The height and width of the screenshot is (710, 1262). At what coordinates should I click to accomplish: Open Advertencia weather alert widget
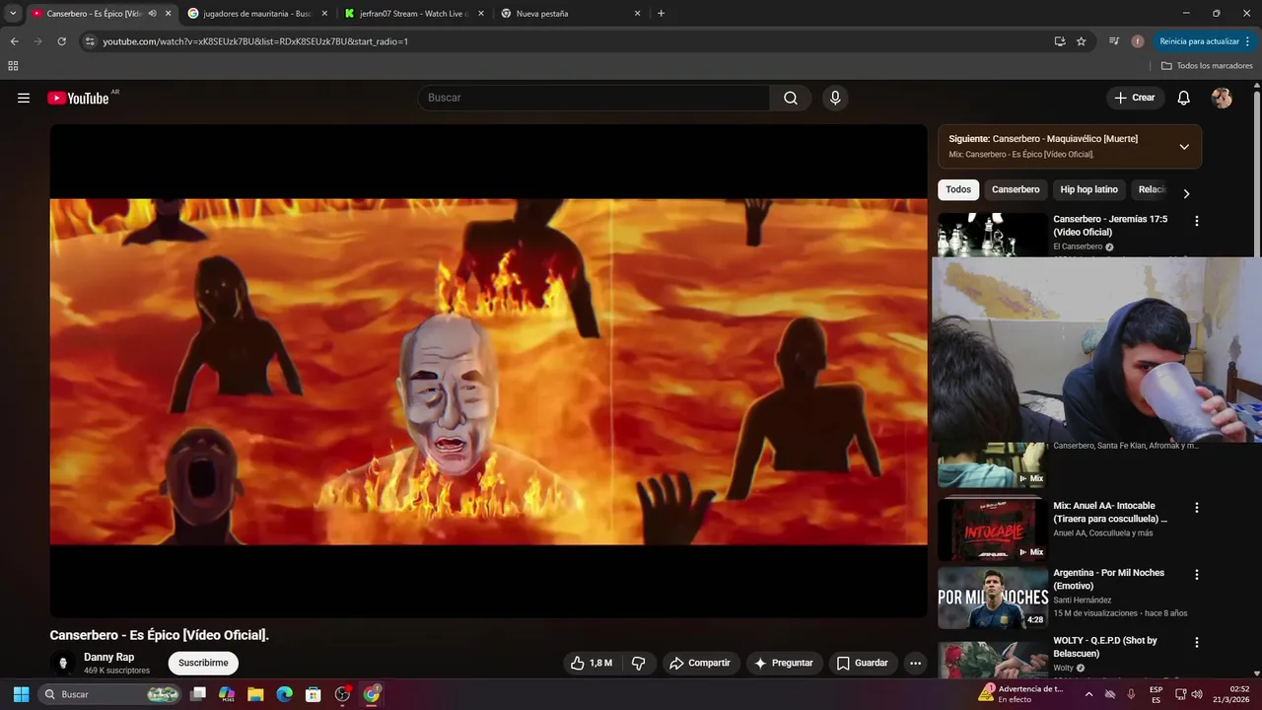coord(1020,694)
